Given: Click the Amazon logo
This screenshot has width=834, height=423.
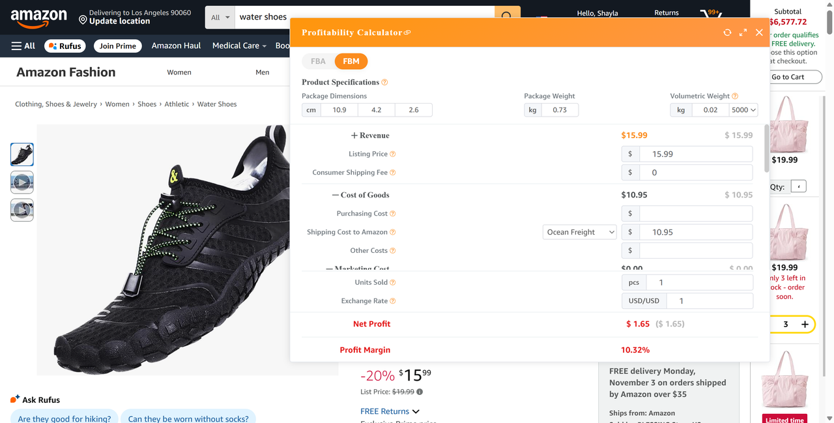Looking at the screenshot, I should (x=38, y=18).
